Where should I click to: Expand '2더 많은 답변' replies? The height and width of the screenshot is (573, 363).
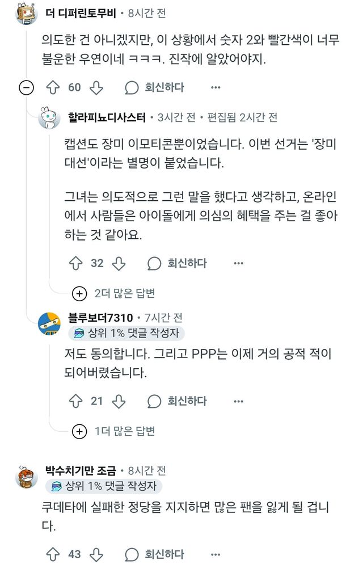pyautogui.click(x=80, y=293)
